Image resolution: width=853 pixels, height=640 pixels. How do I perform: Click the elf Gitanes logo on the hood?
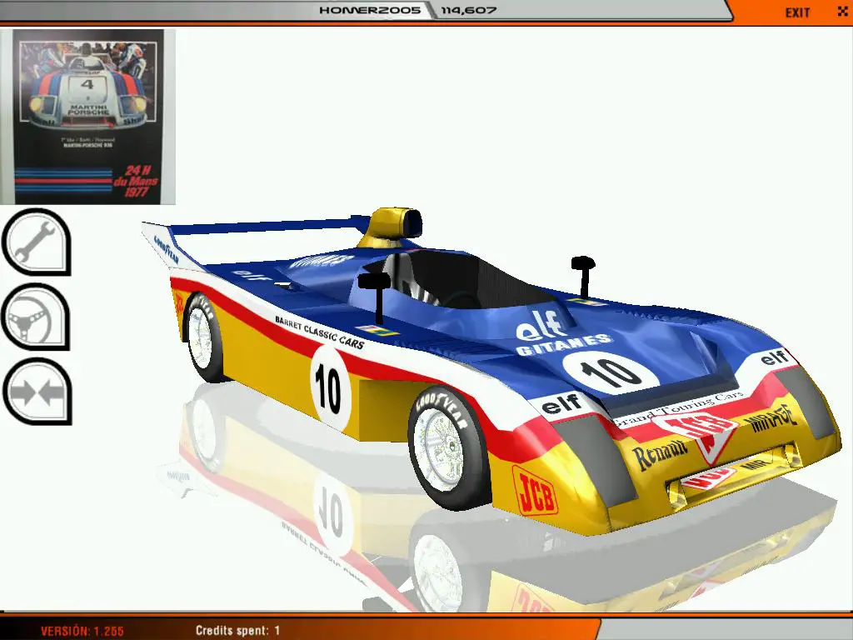[x=562, y=336]
